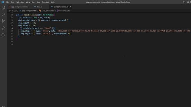
Task: Click nodeDefaults method in breadcrumb
Action: pyautogui.click(x=64, y=11)
